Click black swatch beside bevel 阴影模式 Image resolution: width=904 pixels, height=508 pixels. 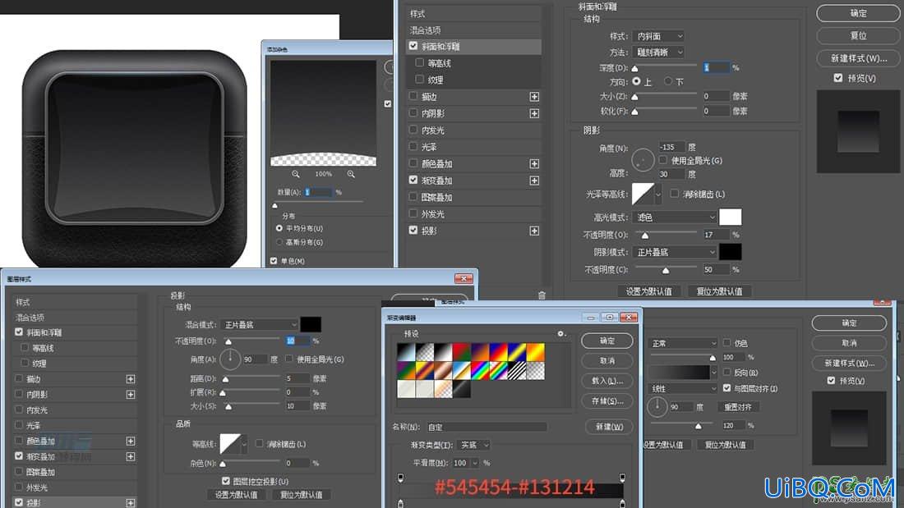[731, 252]
